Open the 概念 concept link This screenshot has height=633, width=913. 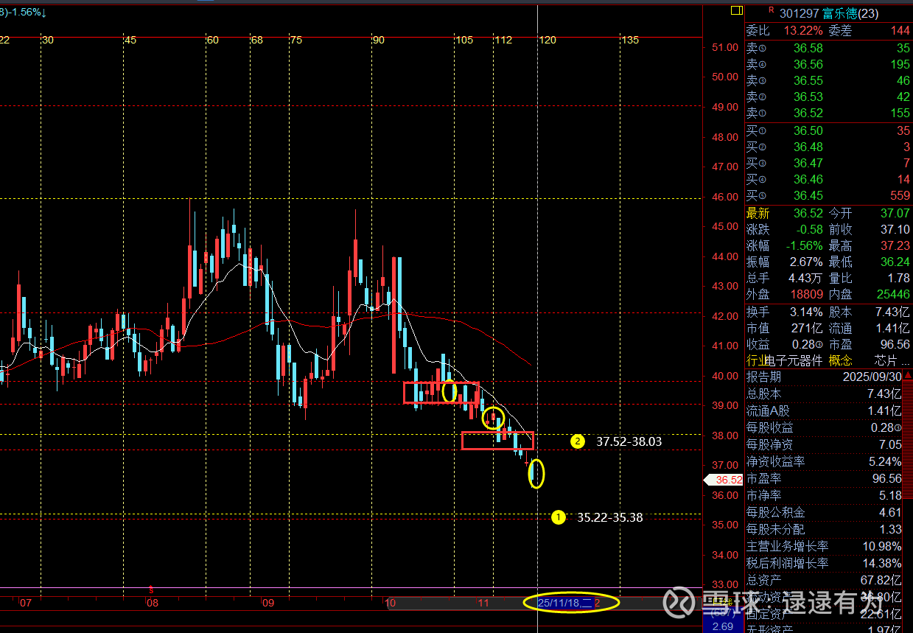click(840, 360)
